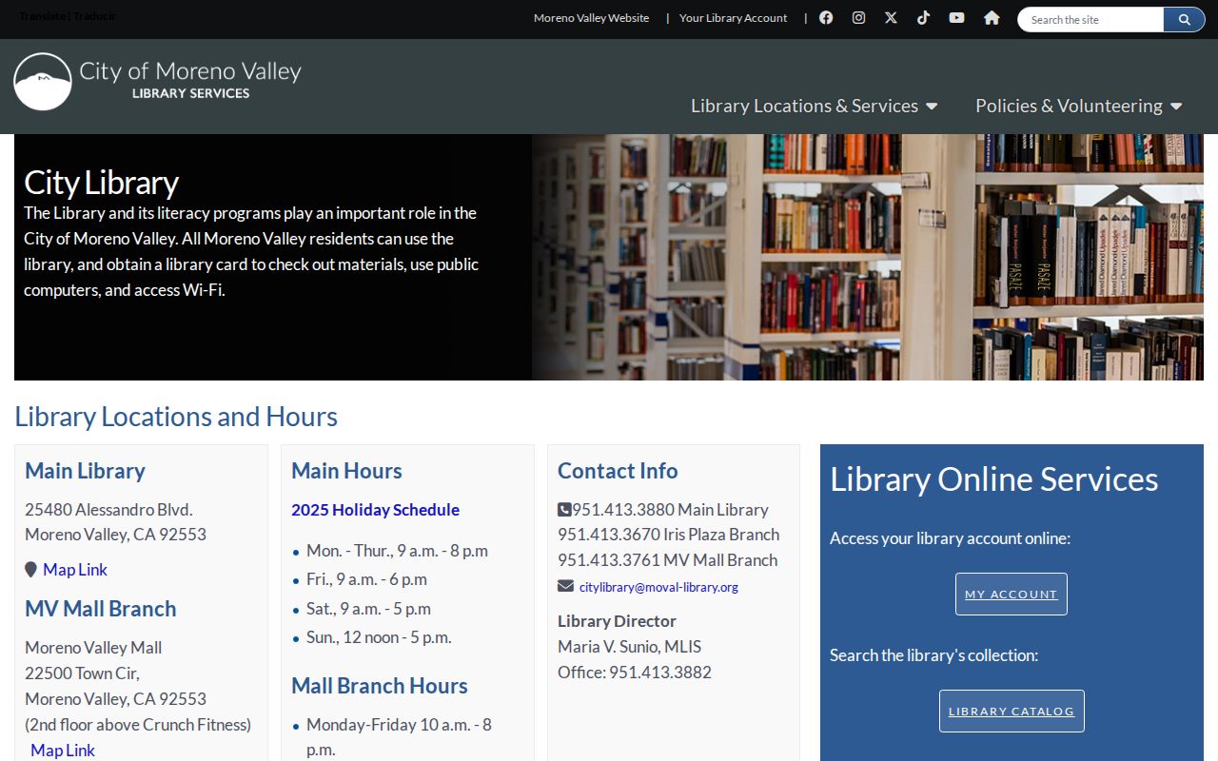
Task: Click 'Mon. - Thur., 9 a.m. - 8 p.m' hours
Action: pos(397,551)
